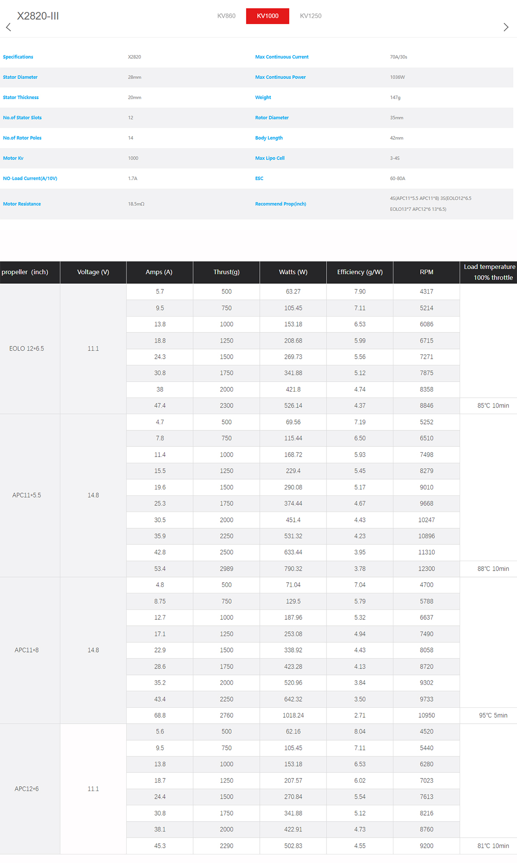Select the APC11*5.5 propeller cell
517x863 pixels.
(x=27, y=495)
